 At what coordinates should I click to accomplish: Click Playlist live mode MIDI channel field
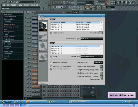click(x=101, y=73)
